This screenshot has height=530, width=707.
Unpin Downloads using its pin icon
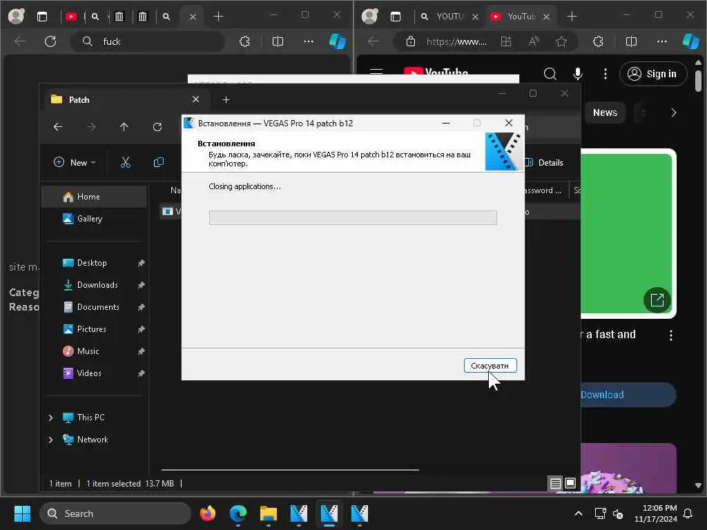[141, 285]
